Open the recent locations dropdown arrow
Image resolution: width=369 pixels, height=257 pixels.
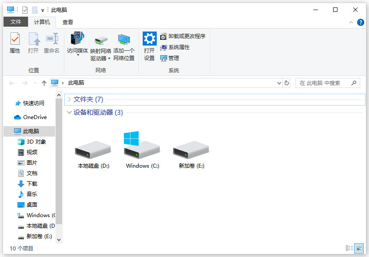[x=35, y=83]
